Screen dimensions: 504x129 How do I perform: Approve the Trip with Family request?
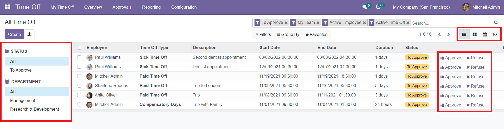[x=451, y=105]
